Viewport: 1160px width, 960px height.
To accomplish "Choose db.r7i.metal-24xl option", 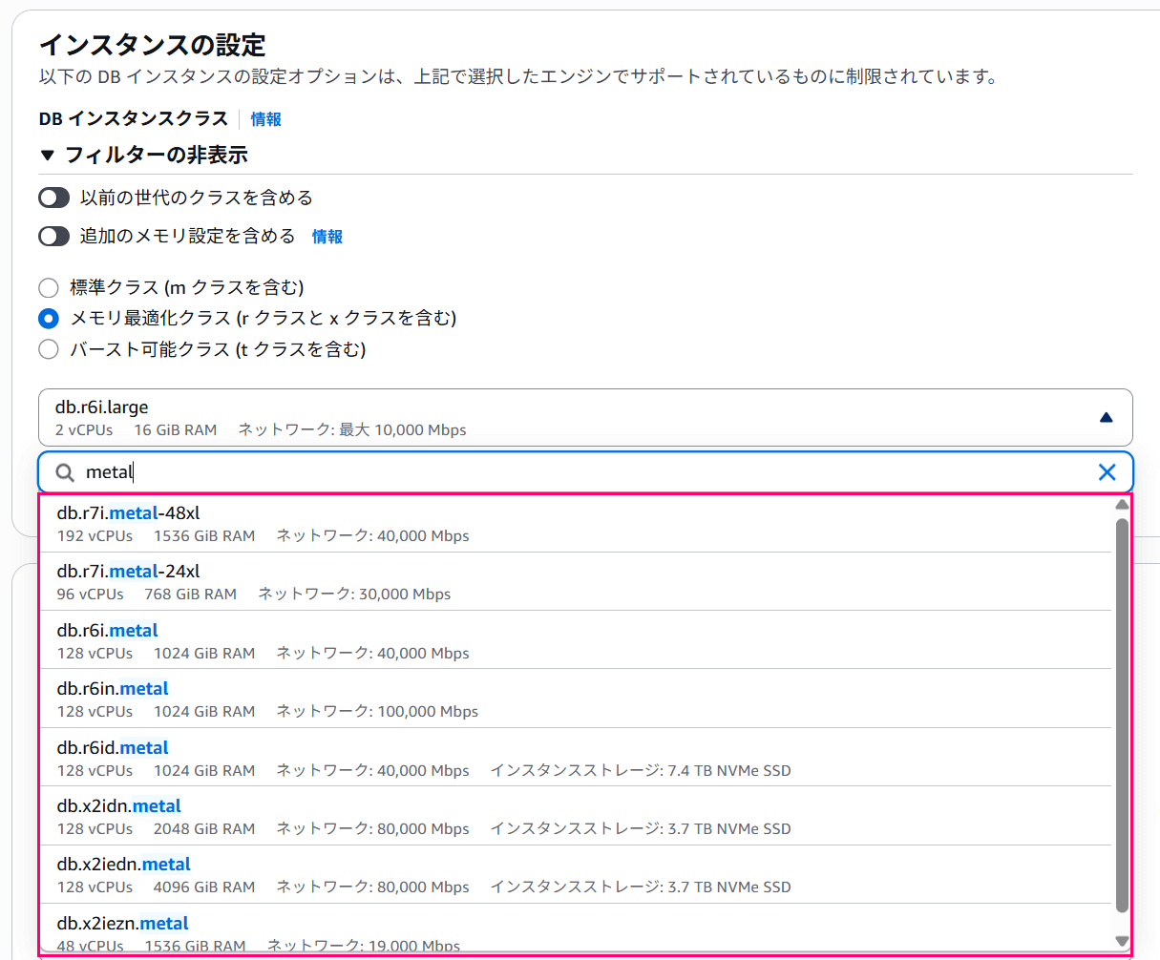I will click(x=575, y=581).
